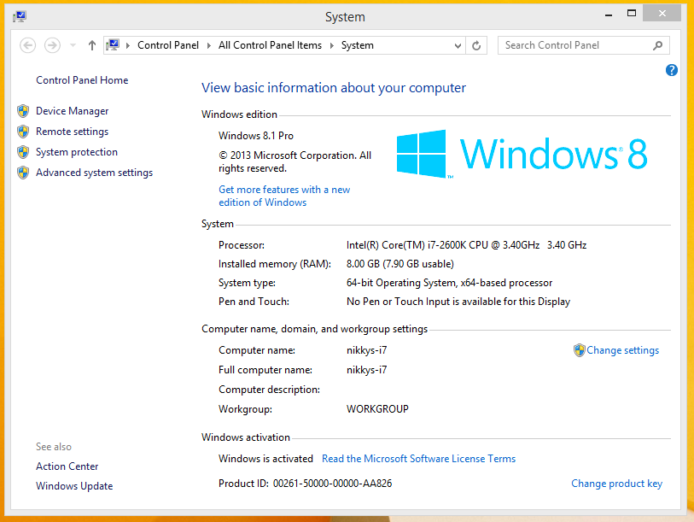The image size is (694, 522).
Task: Click Change settings link
Action: pyautogui.click(x=623, y=350)
